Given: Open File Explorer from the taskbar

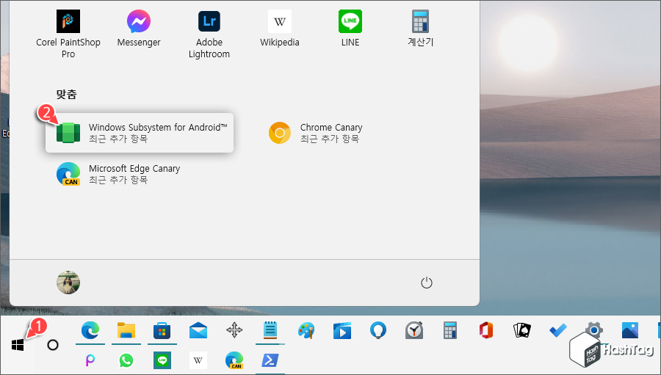Looking at the screenshot, I should tap(126, 330).
